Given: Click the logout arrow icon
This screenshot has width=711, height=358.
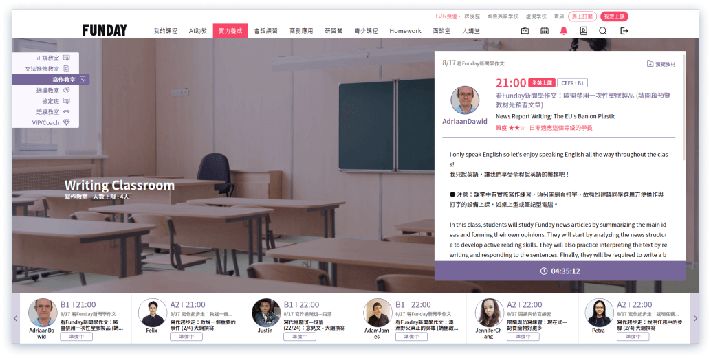Looking at the screenshot, I should pyautogui.click(x=624, y=31).
